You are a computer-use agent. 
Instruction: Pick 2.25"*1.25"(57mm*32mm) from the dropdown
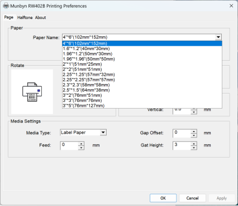[x=142, y=75]
